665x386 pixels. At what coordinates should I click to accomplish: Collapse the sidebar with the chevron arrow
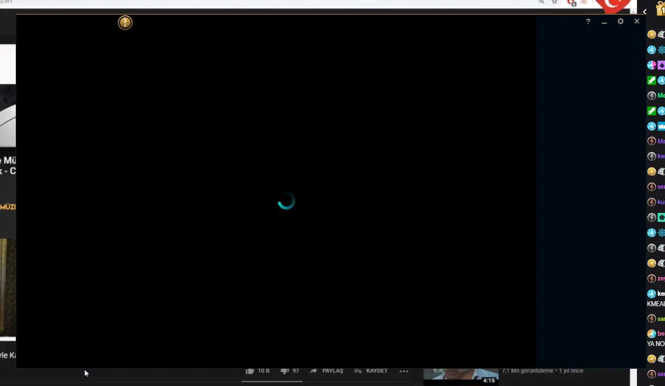click(645, 11)
